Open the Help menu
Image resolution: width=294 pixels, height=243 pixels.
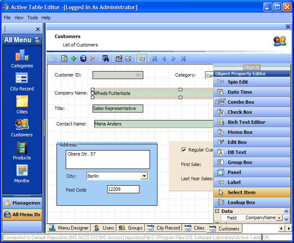(46, 18)
